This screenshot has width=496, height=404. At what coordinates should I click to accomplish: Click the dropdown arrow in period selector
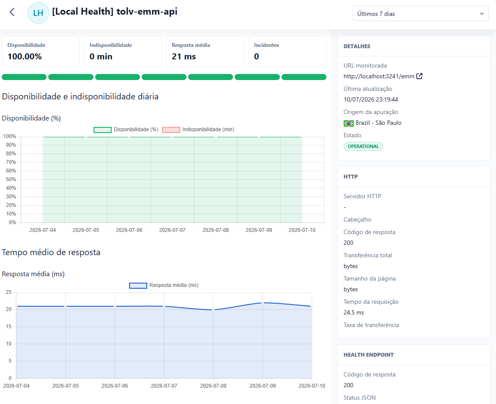481,14
